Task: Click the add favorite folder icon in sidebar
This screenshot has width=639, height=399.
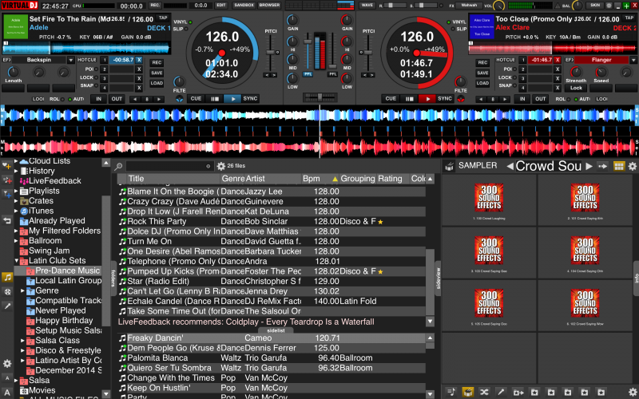Action: tap(7, 166)
